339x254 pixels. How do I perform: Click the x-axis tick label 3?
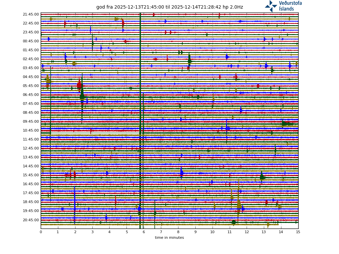tap(92, 232)
